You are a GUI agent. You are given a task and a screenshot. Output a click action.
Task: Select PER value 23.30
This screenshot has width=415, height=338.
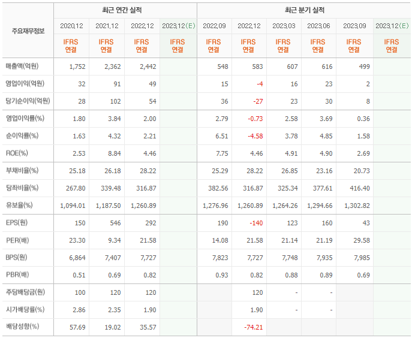[77, 240]
